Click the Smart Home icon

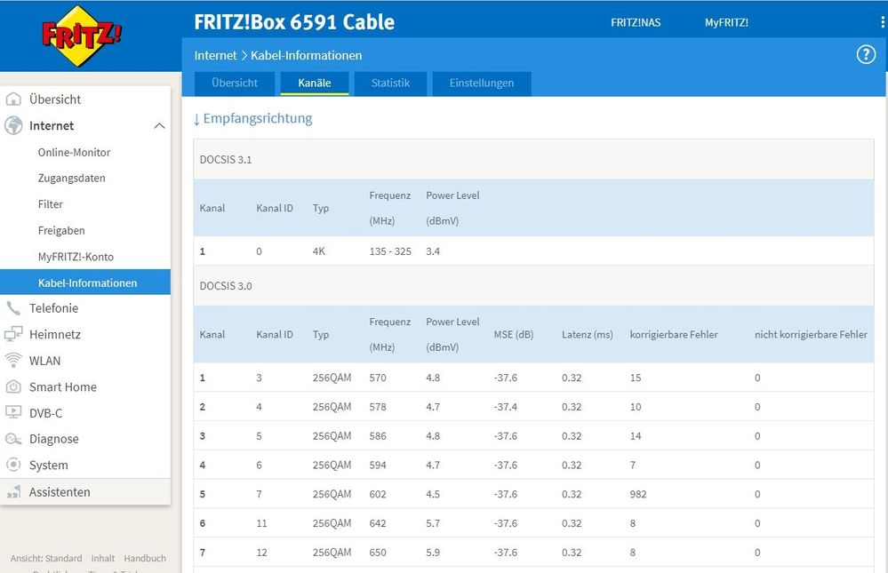pyautogui.click(x=13, y=386)
